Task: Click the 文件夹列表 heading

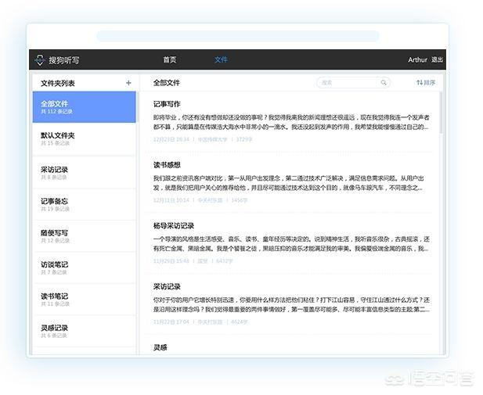Action: pos(58,83)
